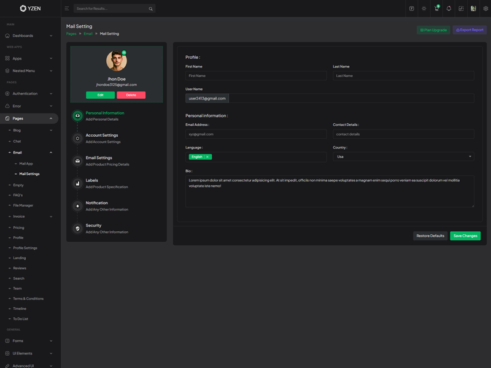This screenshot has height=368, width=491.
Task: Click the Email Settings envelope icon
Action: click(x=77, y=161)
